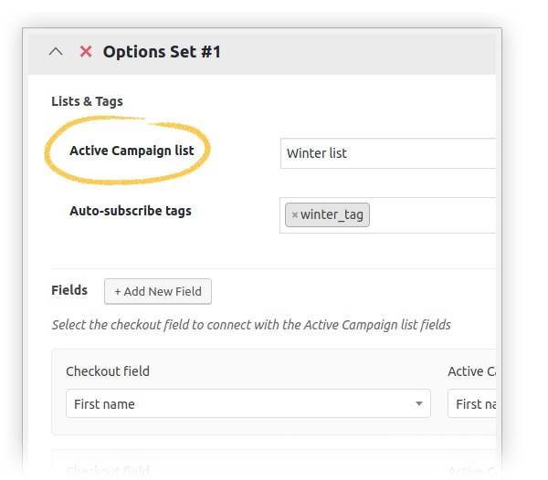Viewport: 548px width, 480px height.
Task: Delete Options Set #1 with the red X
Action: click(x=86, y=52)
